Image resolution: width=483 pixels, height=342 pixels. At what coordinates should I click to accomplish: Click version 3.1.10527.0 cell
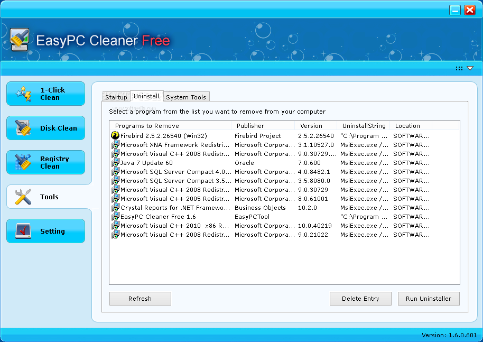click(315, 145)
